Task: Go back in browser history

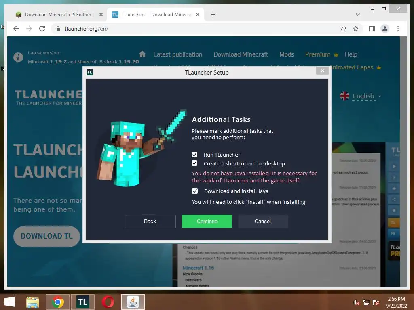Action: pos(16,29)
